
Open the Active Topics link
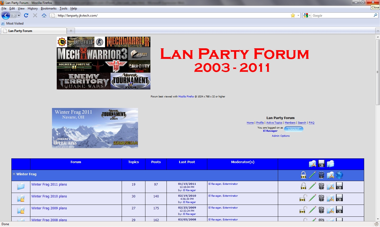(x=274, y=123)
